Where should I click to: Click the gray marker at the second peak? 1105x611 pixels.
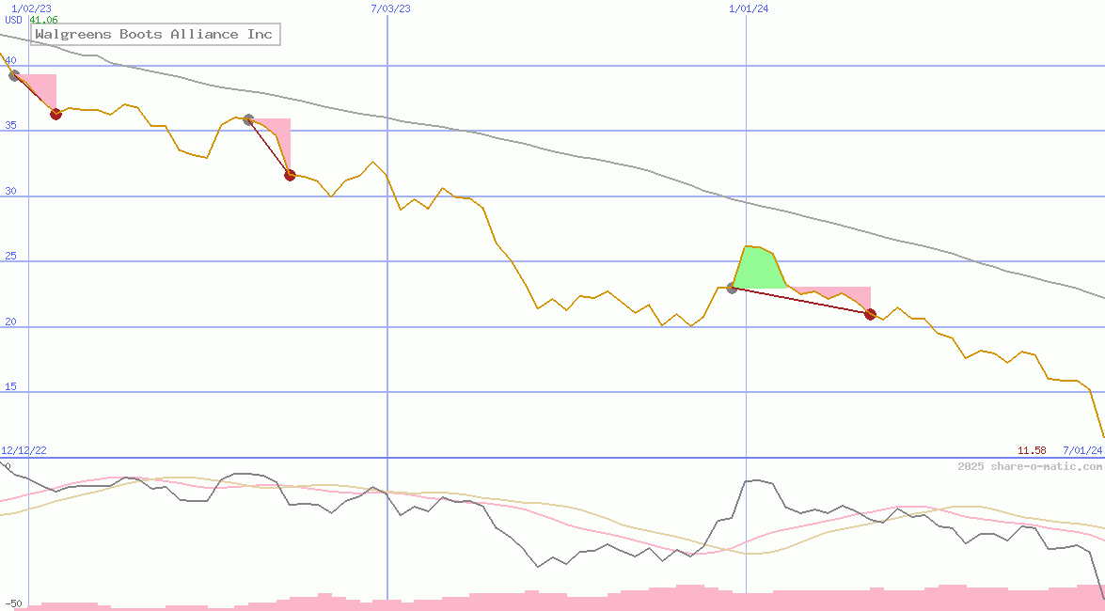(248, 120)
